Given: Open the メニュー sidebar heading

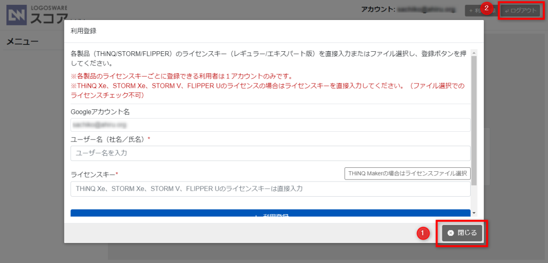Looking at the screenshot, I should click(23, 42).
